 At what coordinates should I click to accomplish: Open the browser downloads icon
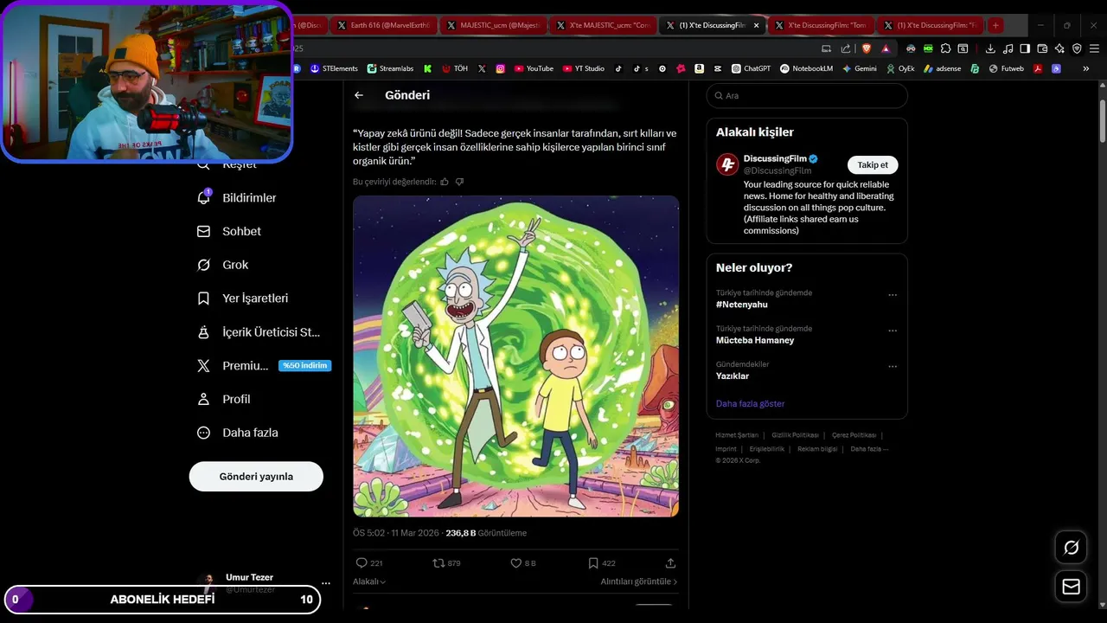pyautogui.click(x=990, y=48)
